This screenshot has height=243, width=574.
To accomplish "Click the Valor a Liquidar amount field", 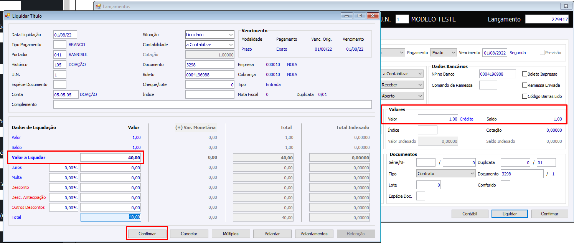I will coord(111,157).
